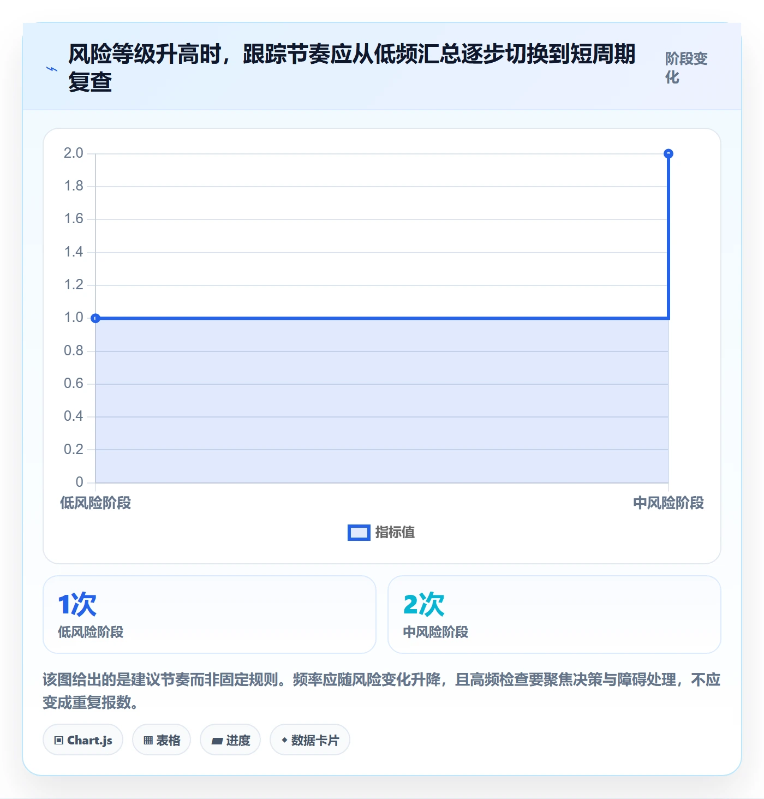Click the diamond icon in 数据卡片 chip
The image size is (764, 799).
coord(284,740)
